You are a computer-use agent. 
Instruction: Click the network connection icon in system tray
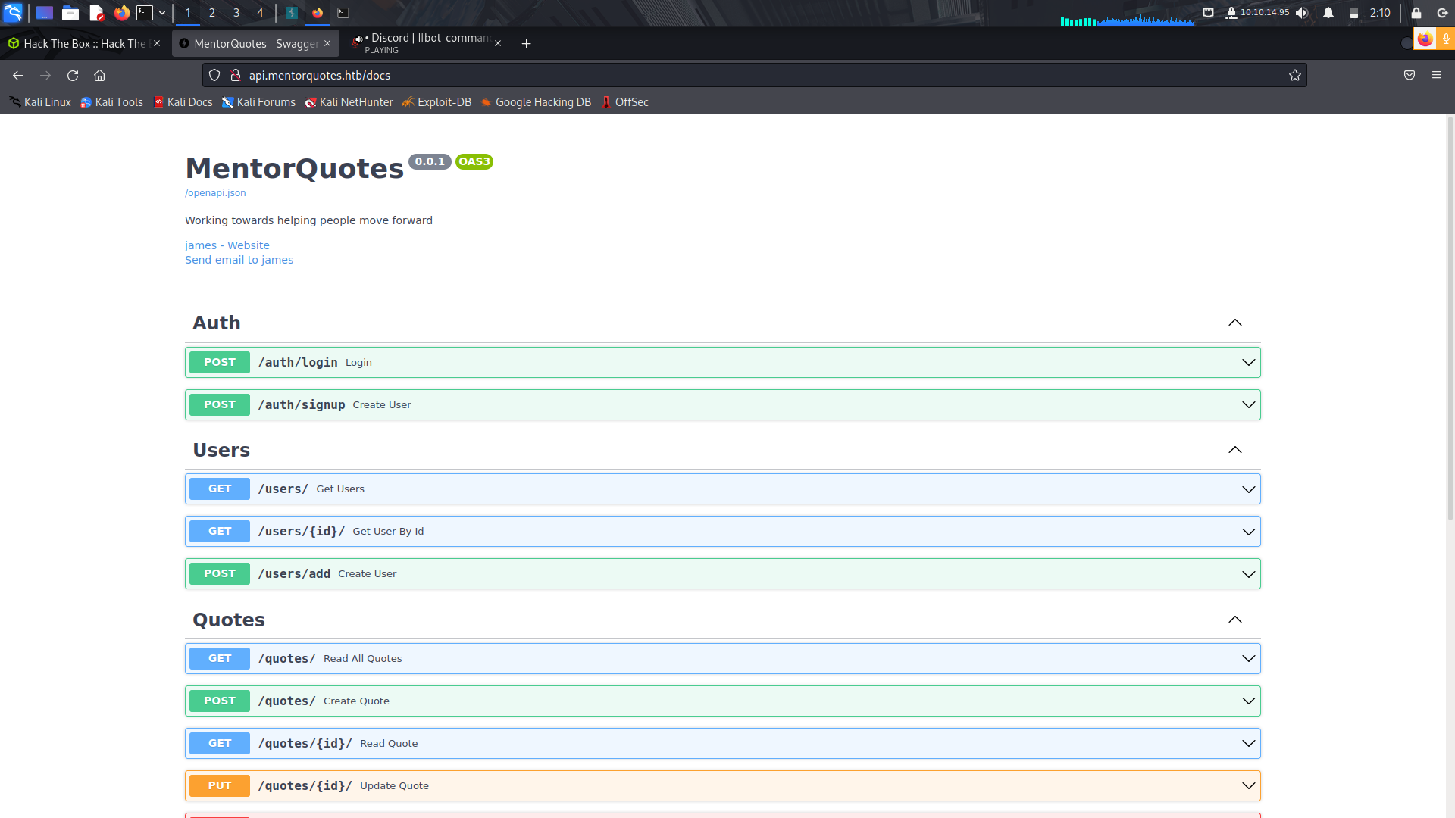[x=1209, y=13]
